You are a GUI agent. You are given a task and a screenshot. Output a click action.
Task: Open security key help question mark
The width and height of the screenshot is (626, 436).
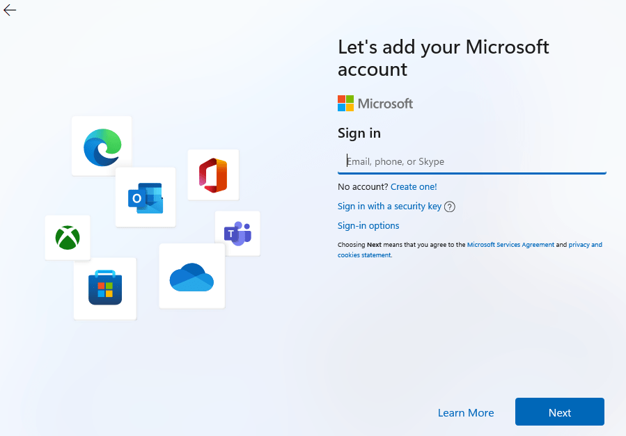(x=450, y=207)
